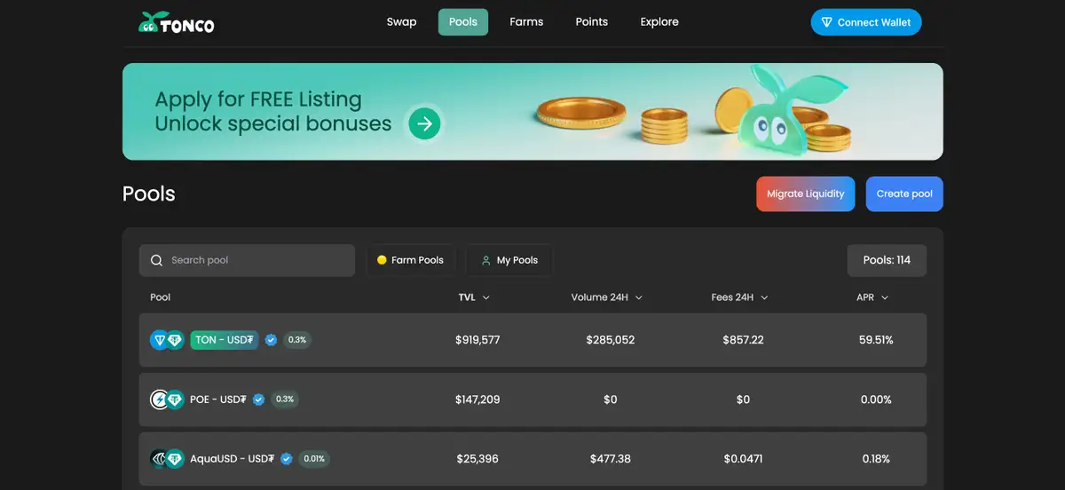Toggle the My Pools filter

509,260
